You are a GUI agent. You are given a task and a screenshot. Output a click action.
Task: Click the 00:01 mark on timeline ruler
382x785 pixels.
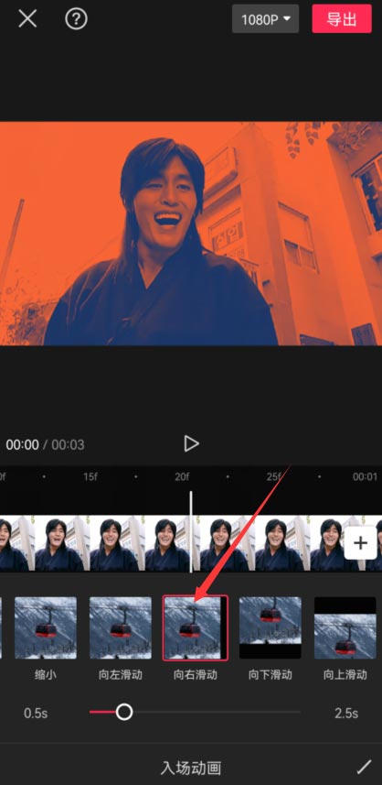[x=365, y=476]
